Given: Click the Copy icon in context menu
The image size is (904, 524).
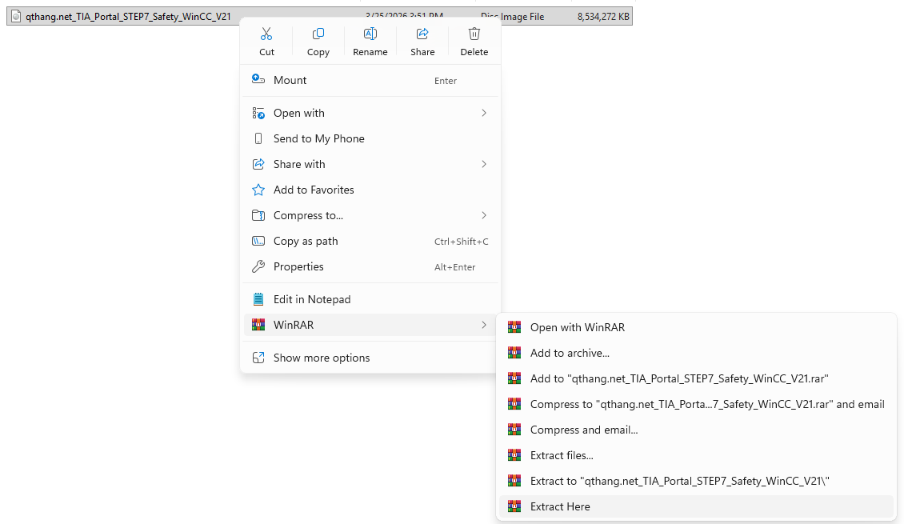Looking at the screenshot, I should (318, 34).
